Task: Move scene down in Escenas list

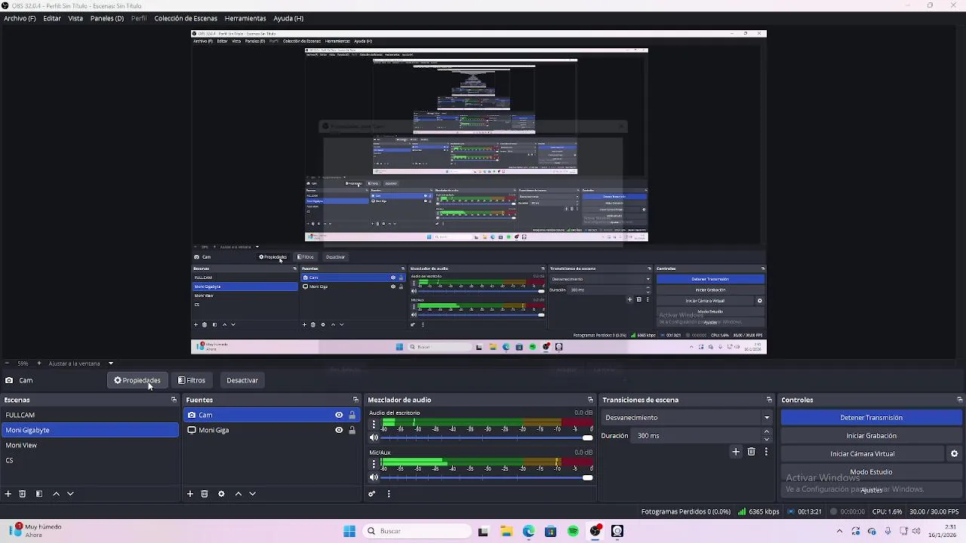Action: 70,494
